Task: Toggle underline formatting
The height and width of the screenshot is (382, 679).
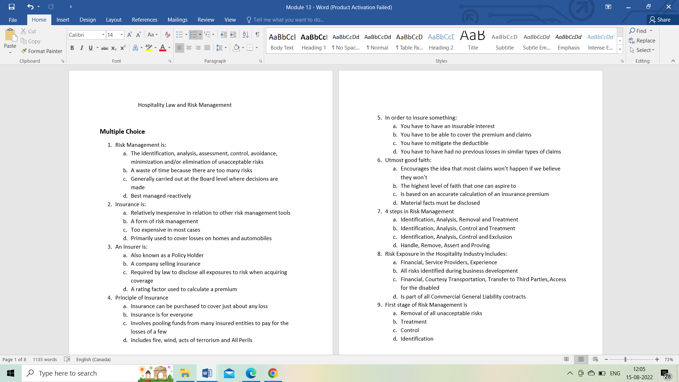Action: pos(91,48)
